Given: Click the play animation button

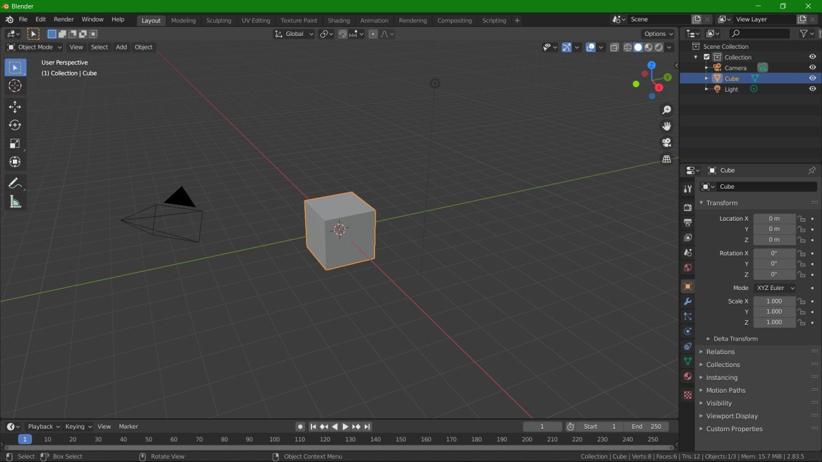Looking at the screenshot, I should coord(345,427).
